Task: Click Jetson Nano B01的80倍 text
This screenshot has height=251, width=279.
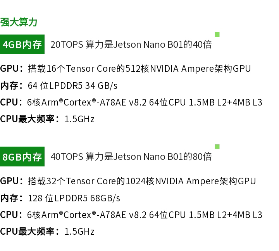Action: pos(162,157)
